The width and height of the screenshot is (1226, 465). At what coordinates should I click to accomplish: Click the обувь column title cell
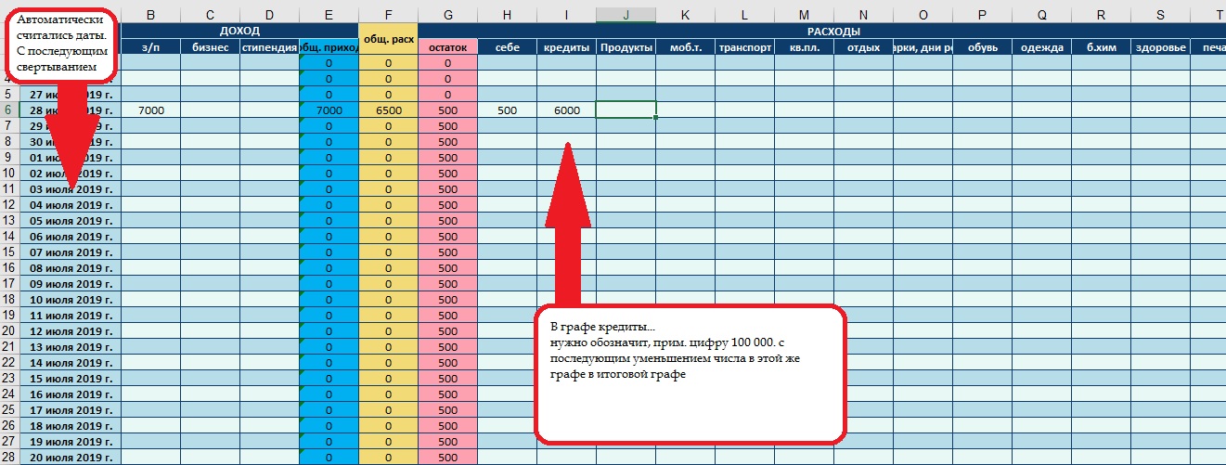[982, 47]
